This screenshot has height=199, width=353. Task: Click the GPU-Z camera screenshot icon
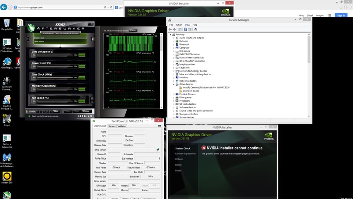(159, 126)
